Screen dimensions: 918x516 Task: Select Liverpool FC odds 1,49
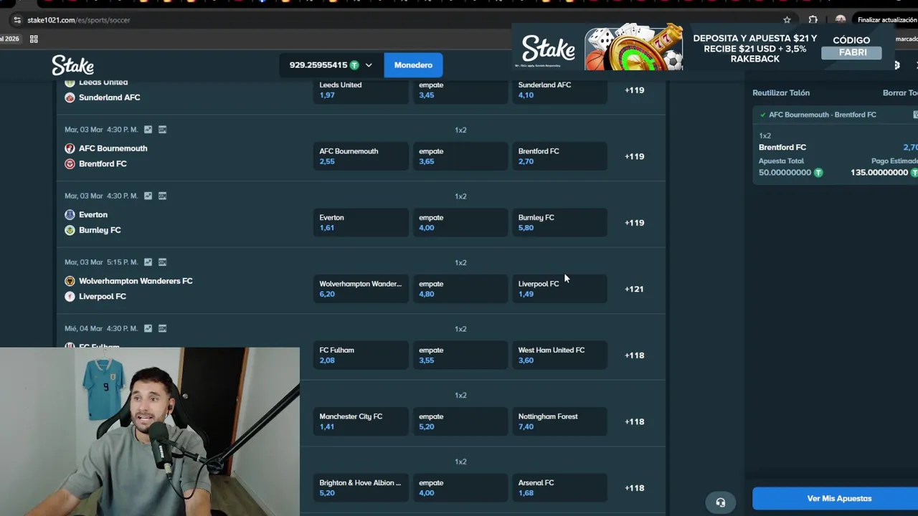[560, 289]
